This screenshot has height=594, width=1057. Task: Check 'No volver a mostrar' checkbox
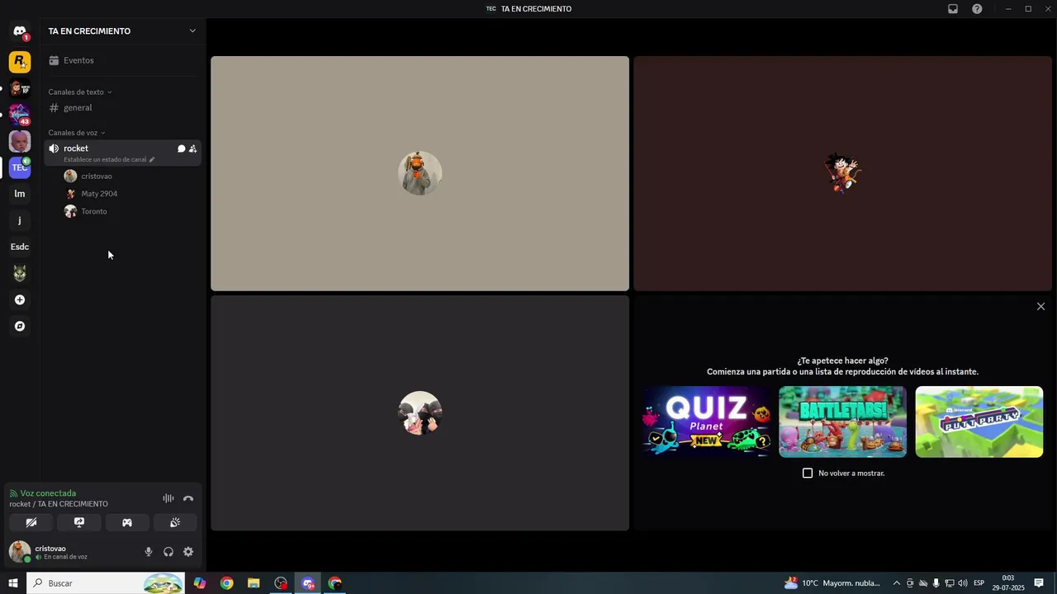(x=808, y=473)
